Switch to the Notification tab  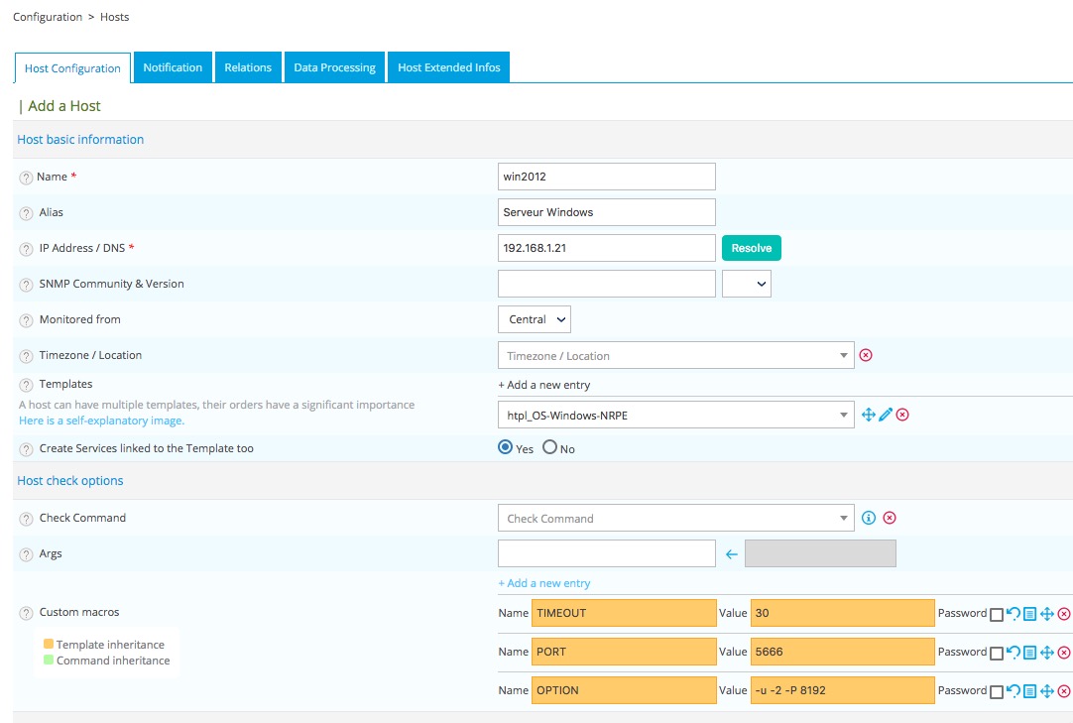pos(173,67)
